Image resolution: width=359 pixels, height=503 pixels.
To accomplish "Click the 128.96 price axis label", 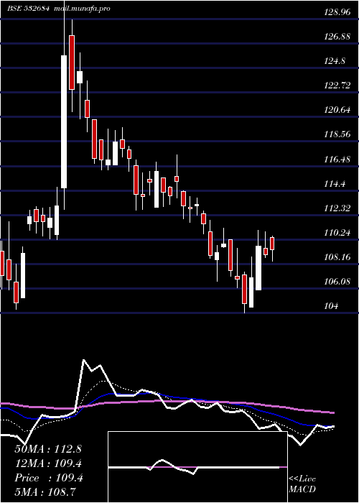I will [x=337, y=12].
